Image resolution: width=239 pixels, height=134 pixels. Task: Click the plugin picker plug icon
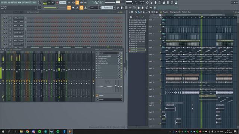[143, 7]
